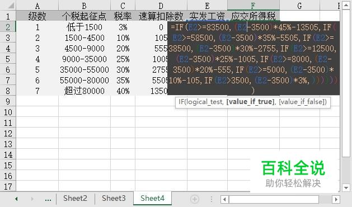Select column C header
352x207 pixels.
(x=123, y=6)
